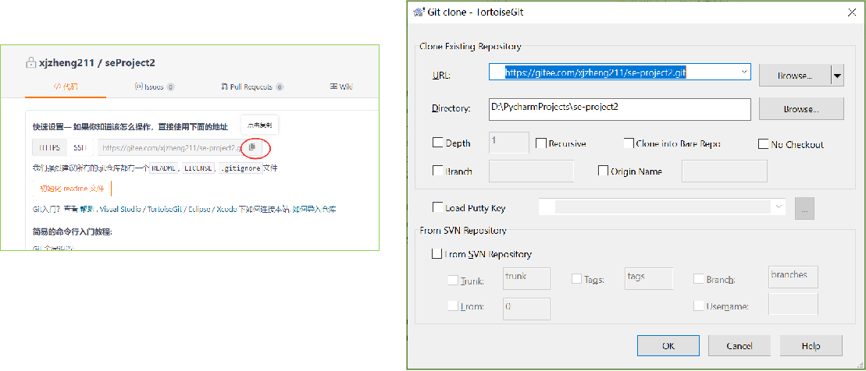
Task: Toggle the Username checkbox
Action: coord(699,305)
